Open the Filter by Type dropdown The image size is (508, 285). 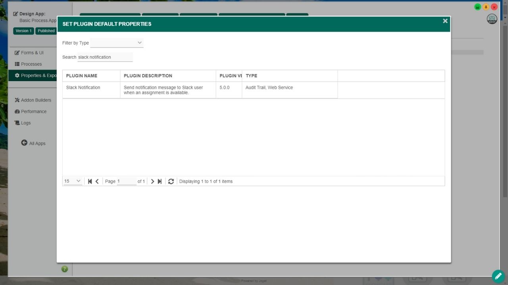point(117,43)
